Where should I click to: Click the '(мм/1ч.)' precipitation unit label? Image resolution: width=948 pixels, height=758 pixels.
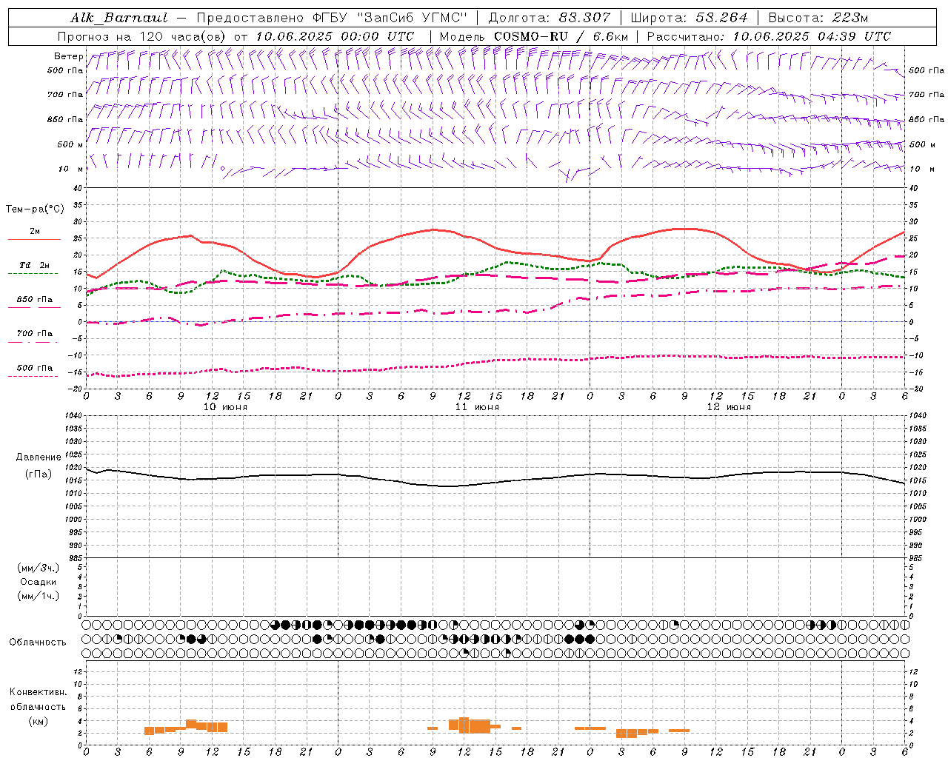[39, 596]
